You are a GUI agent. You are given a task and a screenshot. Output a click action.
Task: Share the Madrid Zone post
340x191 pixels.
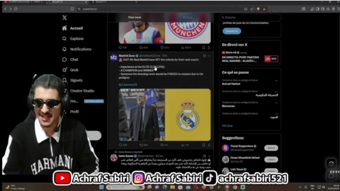(209, 145)
